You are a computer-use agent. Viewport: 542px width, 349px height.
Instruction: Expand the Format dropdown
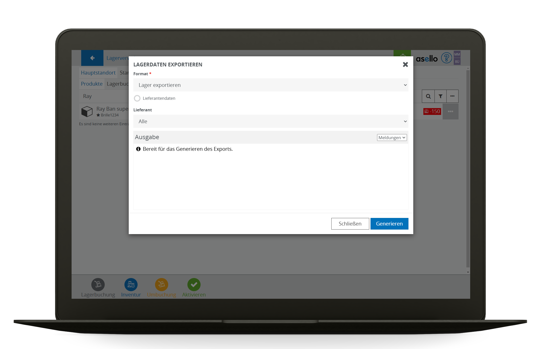pyautogui.click(x=271, y=85)
